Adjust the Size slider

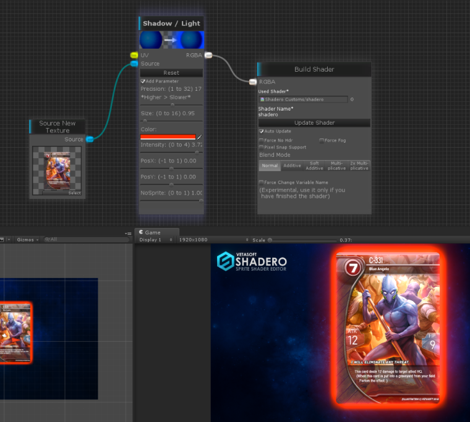171,121
